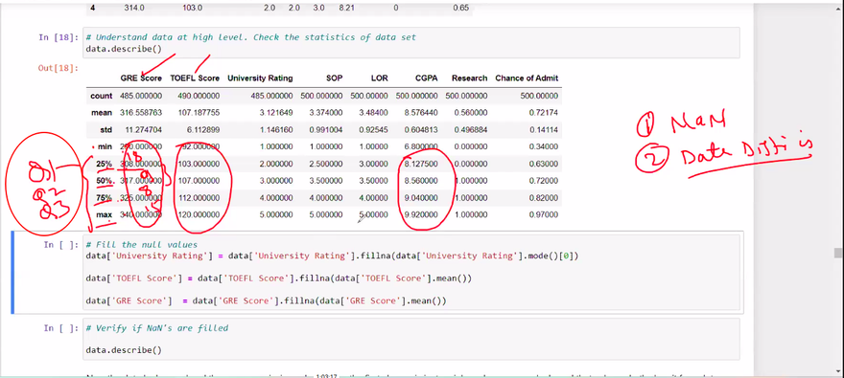Click the CGPA column header
This screenshot has width=844, height=378.
pyautogui.click(x=426, y=78)
